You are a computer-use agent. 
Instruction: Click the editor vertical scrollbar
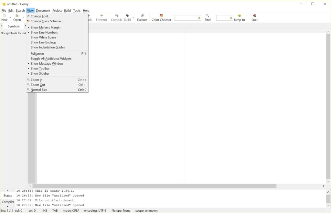tap(328, 107)
